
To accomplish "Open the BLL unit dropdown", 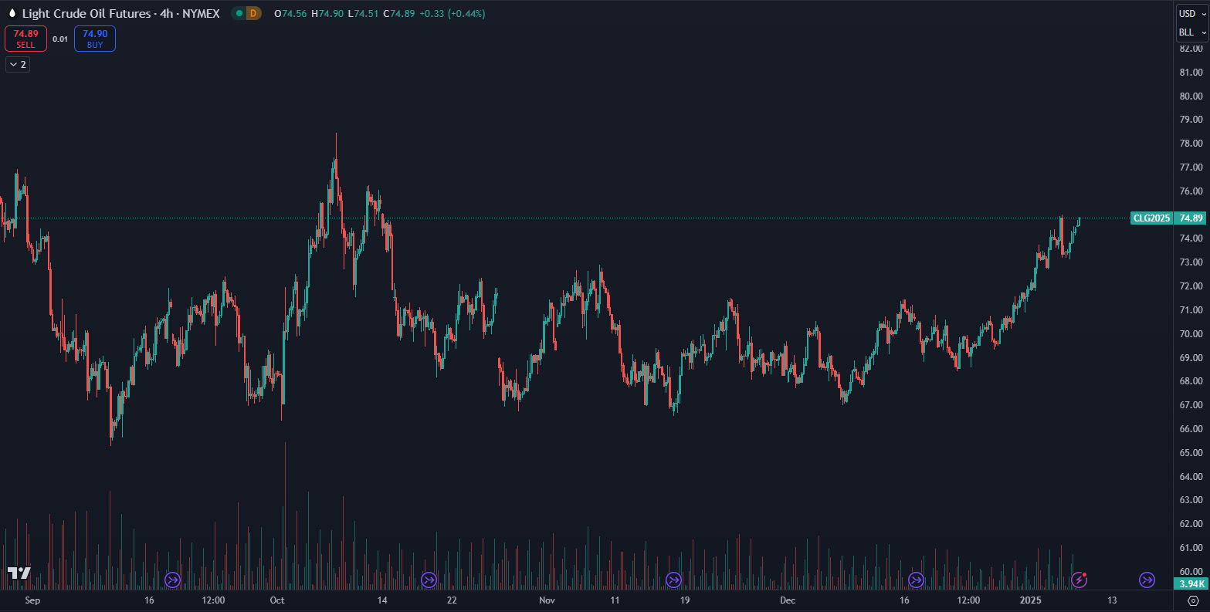I will coord(1191,32).
